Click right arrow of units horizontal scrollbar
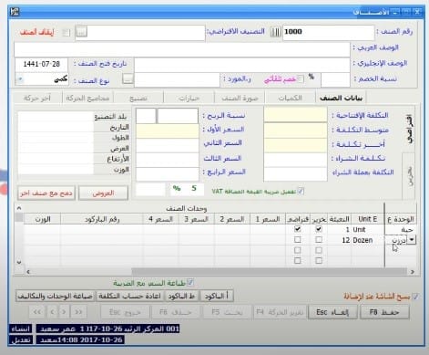The image size is (429, 355). point(413,272)
